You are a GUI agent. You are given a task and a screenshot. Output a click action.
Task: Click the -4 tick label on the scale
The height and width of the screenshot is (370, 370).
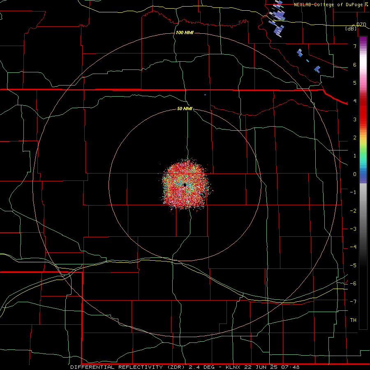click(353, 247)
